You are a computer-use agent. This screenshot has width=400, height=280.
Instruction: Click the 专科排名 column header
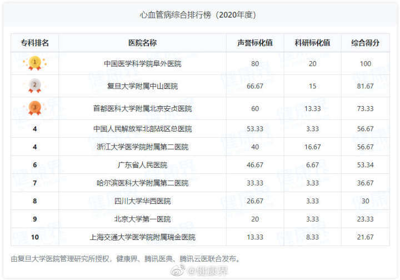click(x=34, y=43)
